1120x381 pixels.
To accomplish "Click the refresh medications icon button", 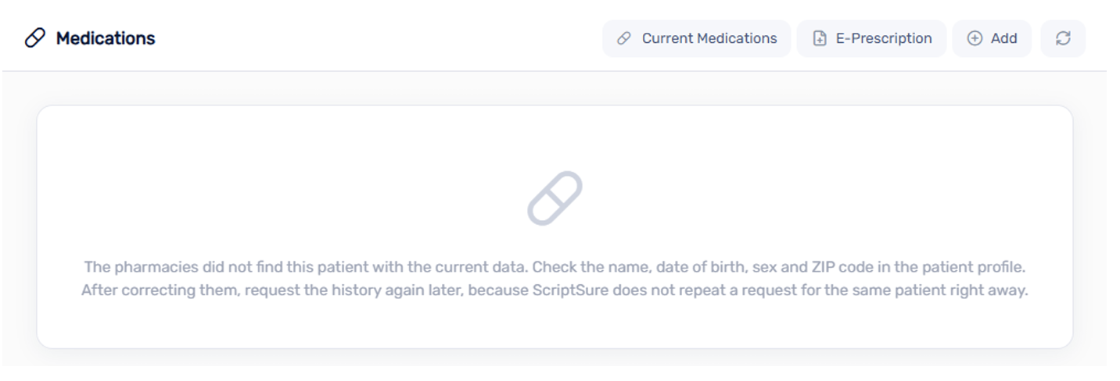I will pyautogui.click(x=1062, y=38).
